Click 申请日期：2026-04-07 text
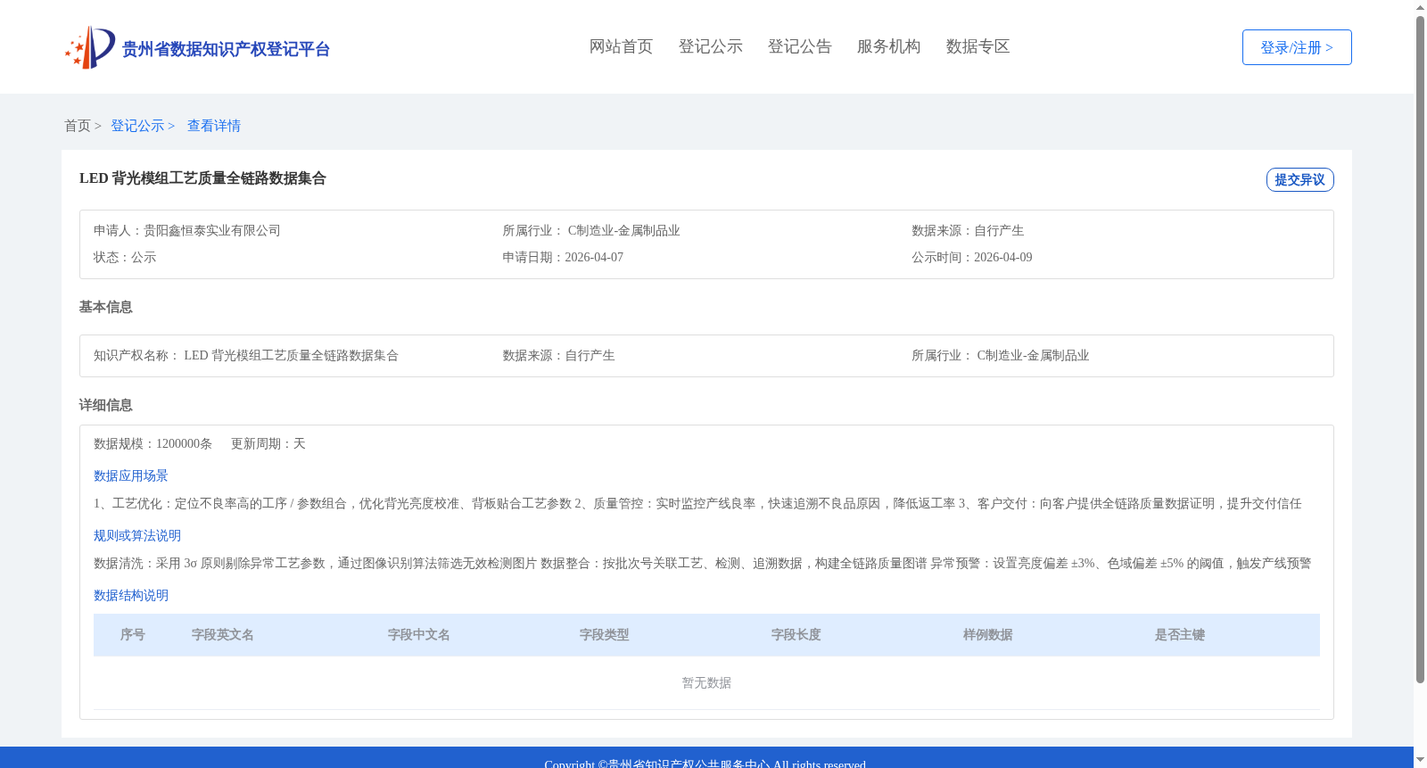The image size is (1427, 768). coord(563,257)
